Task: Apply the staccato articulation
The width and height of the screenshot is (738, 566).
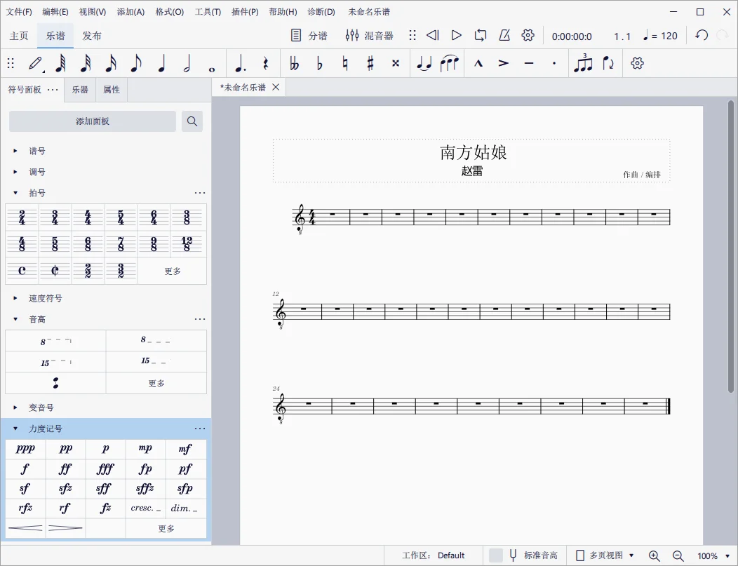Action: (x=554, y=63)
